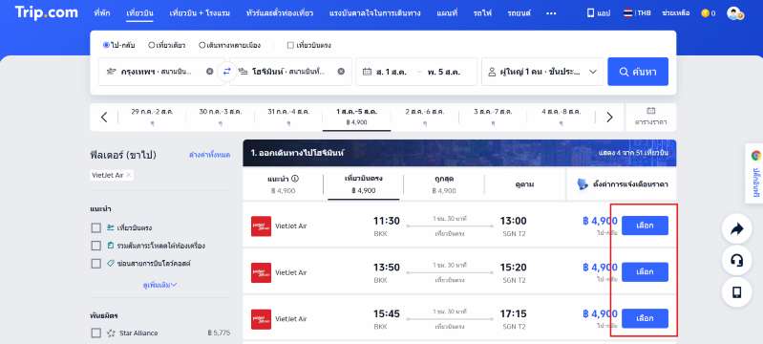The image size is (763, 344).
Task: Clear the โฮจิมินห์ destination field
Action: 341,72
